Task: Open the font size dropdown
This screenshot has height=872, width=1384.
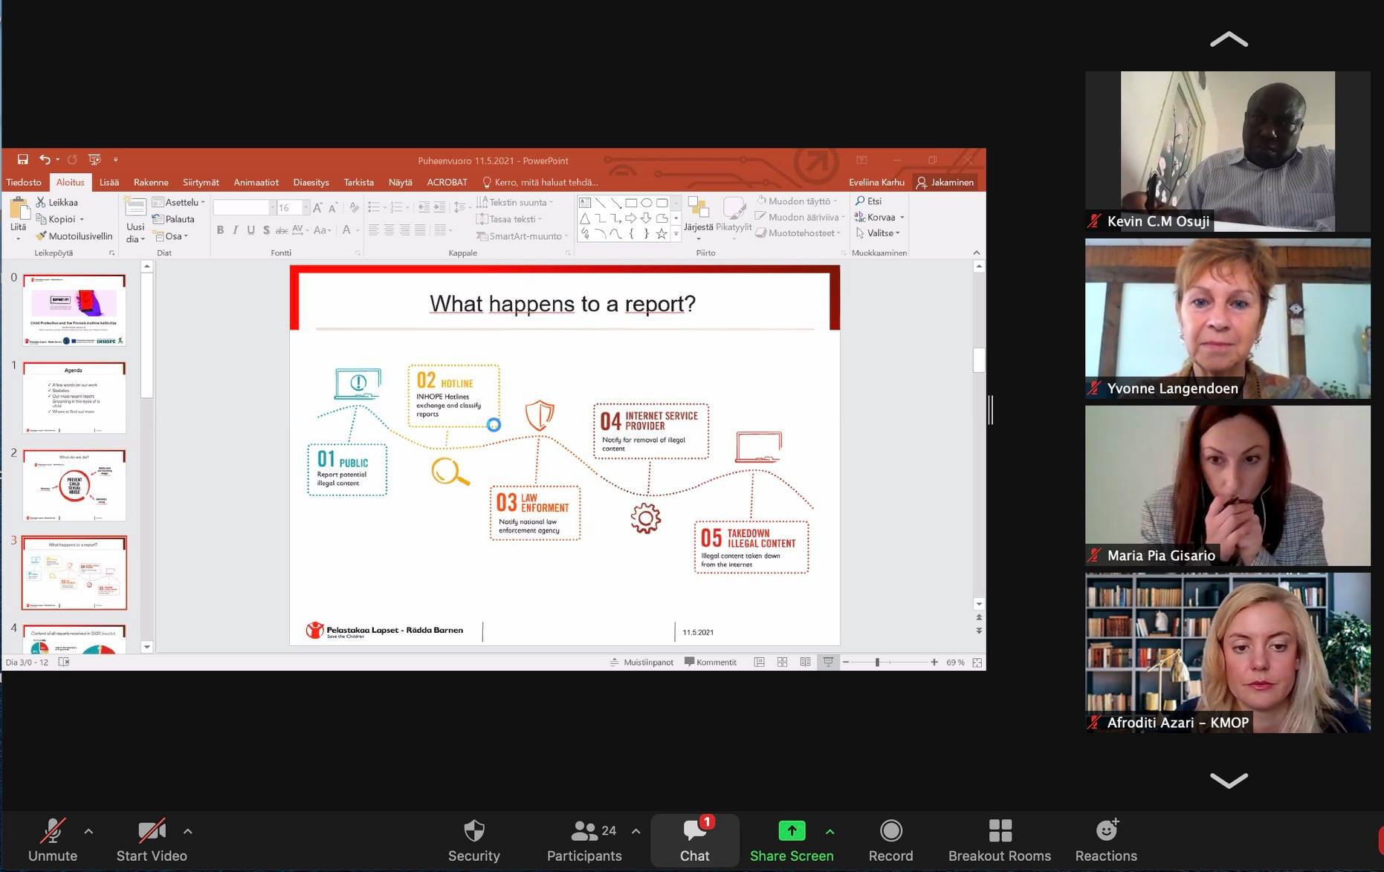Action: (305, 208)
